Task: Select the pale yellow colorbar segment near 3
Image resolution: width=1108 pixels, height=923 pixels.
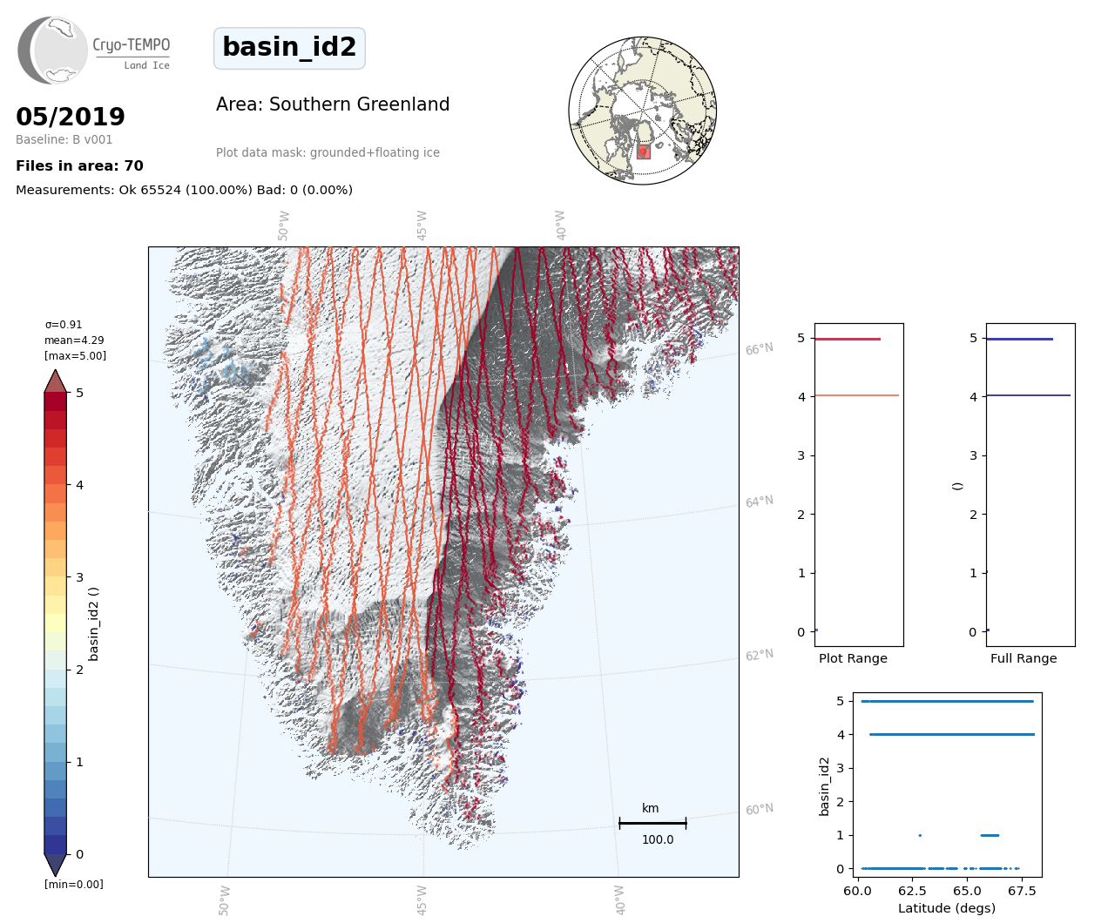Action: coord(56,585)
